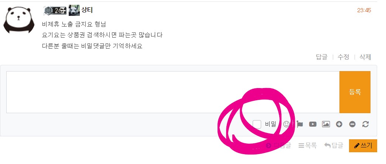Viewport: 386px width, 164px height.
Task: Submit comment with the orange 등록 button
Action: 355,92
